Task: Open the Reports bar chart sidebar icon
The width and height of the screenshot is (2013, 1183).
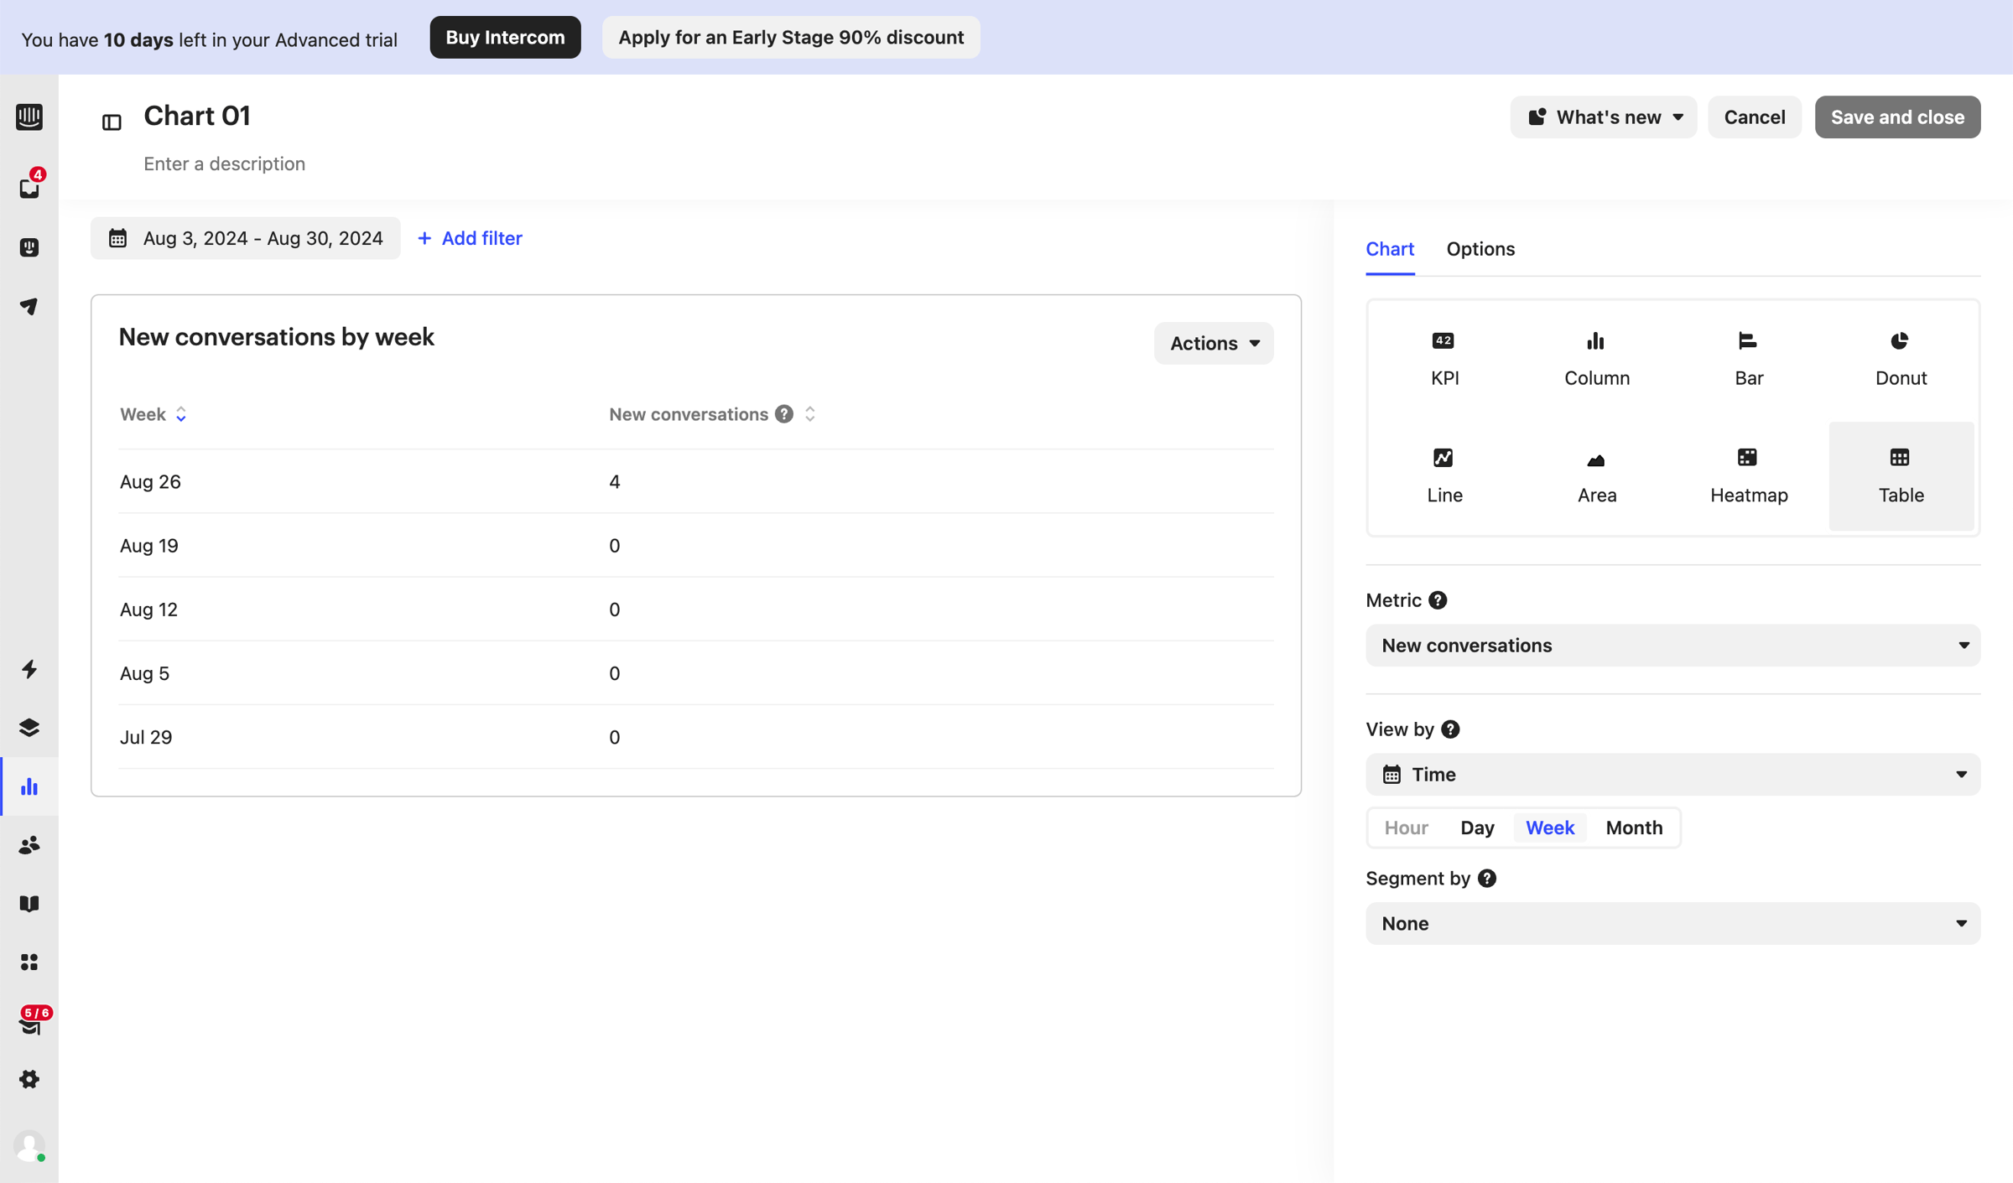Action: [x=29, y=786]
